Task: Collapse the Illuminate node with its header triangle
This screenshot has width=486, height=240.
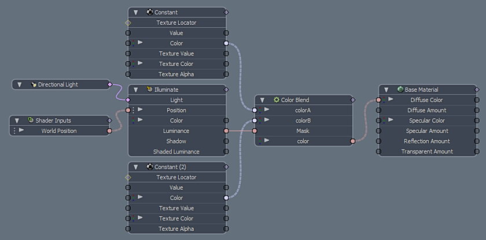Action: tap(135, 90)
